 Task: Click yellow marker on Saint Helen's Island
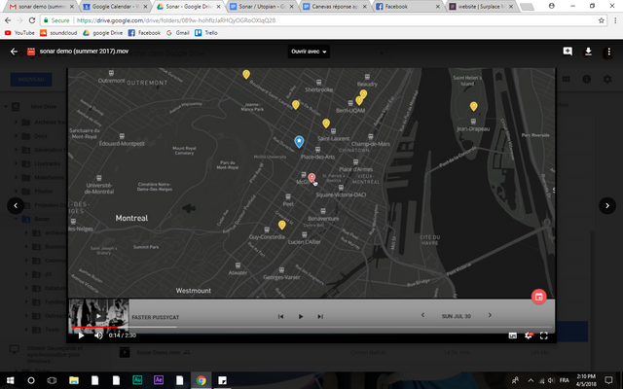point(474,106)
